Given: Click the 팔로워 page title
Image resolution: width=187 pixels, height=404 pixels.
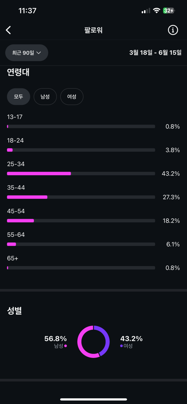Looking at the screenshot, I should tap(93, 30).
